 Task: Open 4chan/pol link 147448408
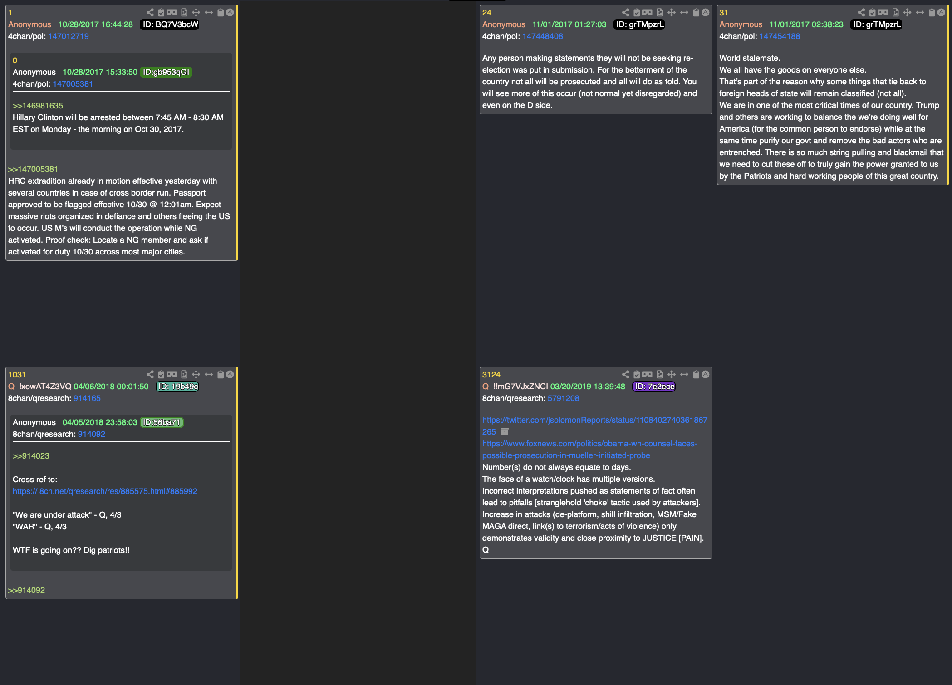[x=542, y=36]
